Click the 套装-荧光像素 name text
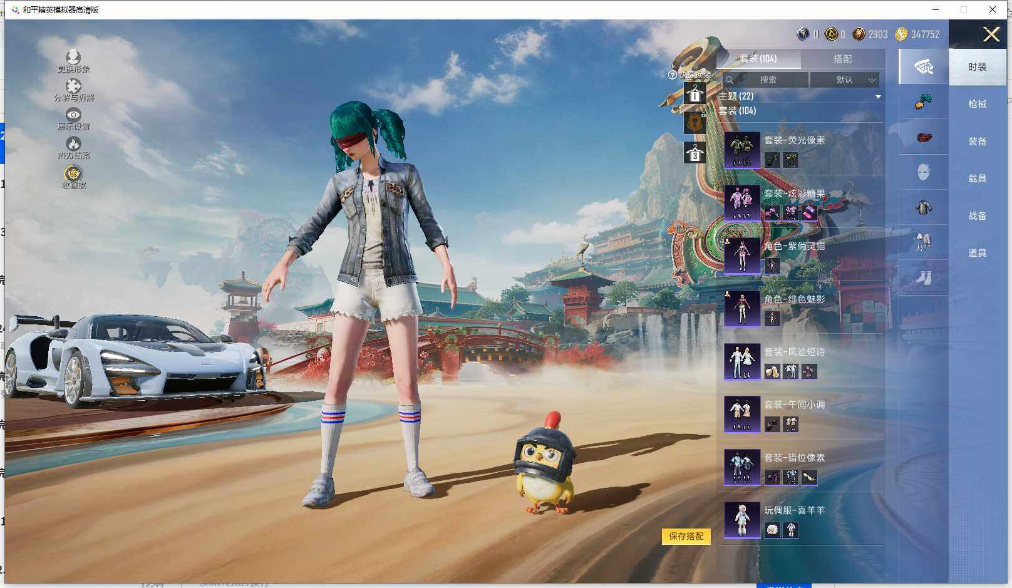The width and height of the screenshot is (1012, 588). point(795,140)
